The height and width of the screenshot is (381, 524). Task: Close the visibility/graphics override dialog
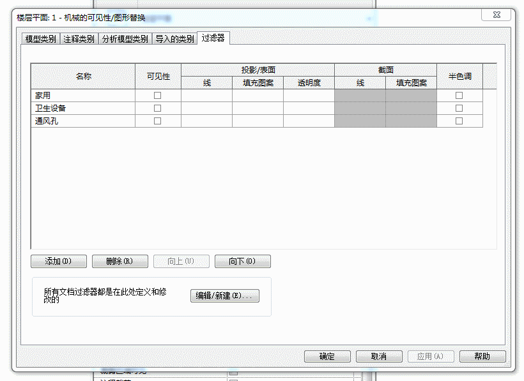(x=497, y=15)
